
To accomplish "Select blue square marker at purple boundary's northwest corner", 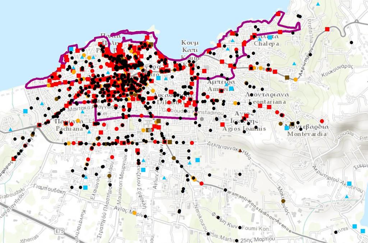I will click(x=71, y=49).
